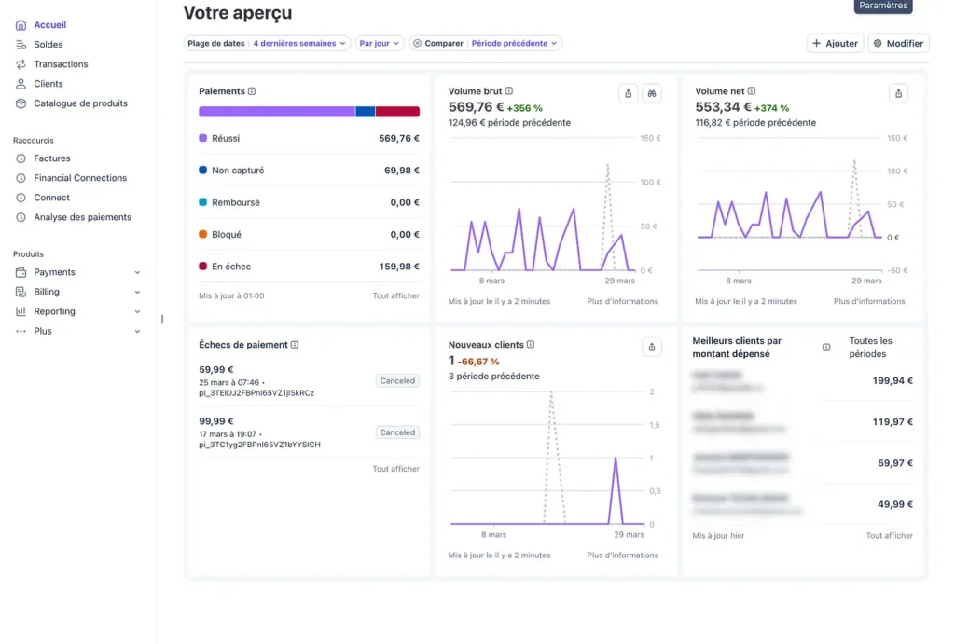Remove the Comparer filter via its x icon

click(417, 43)
